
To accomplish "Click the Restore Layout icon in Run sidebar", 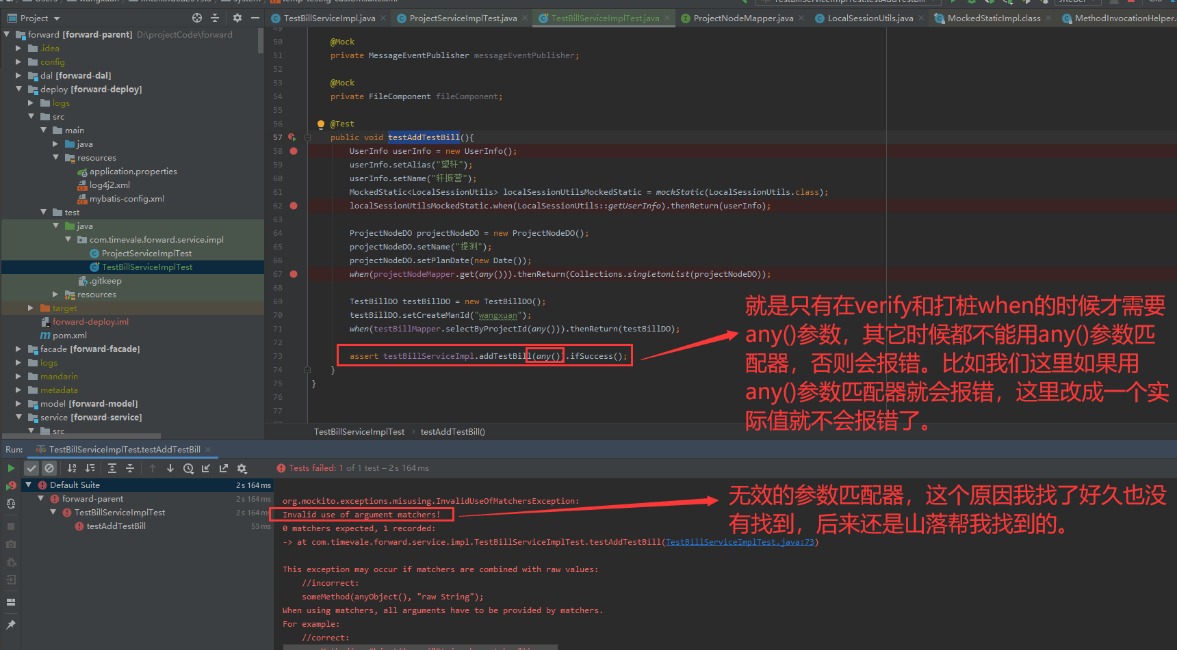I will tap(11, 602).
